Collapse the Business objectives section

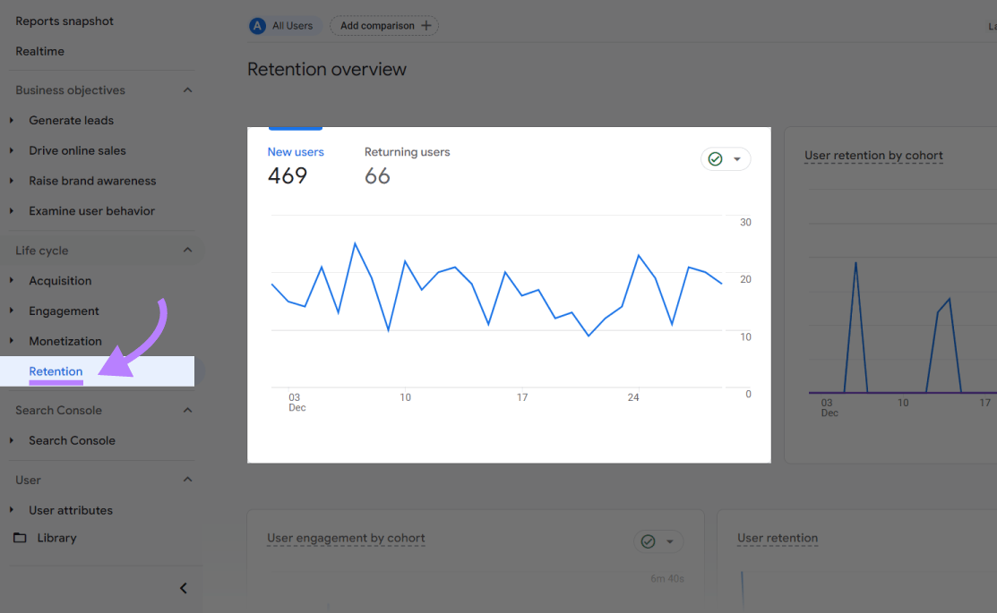[187, 90]
